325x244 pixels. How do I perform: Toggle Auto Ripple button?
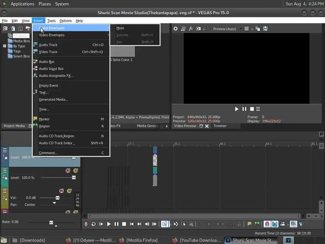tap(283, 224)
